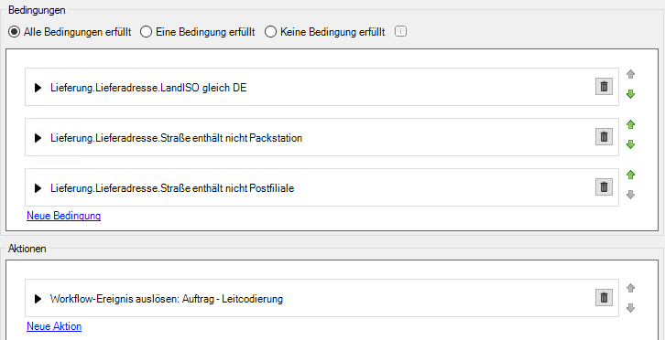Image resolution: width=665 pixels, height=340 pixels.
Task: Select Eine Bedingung erfüllt option
Action: tap(198, 32)
